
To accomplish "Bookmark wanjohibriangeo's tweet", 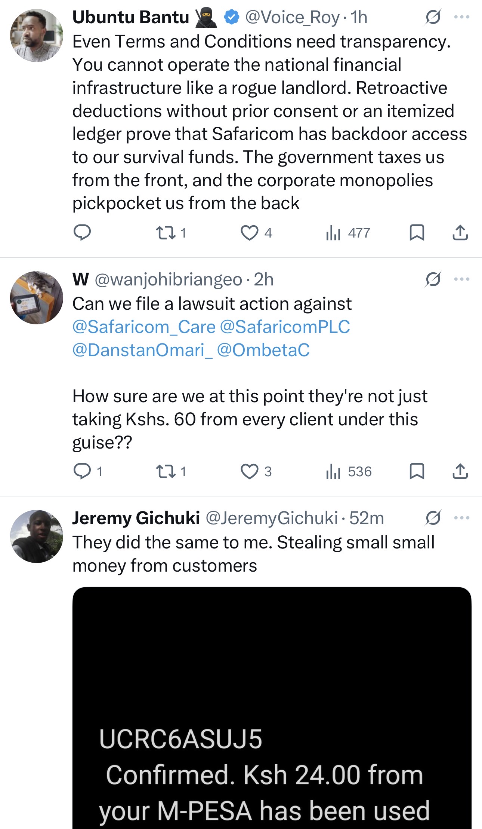I will tap(417, 471).
